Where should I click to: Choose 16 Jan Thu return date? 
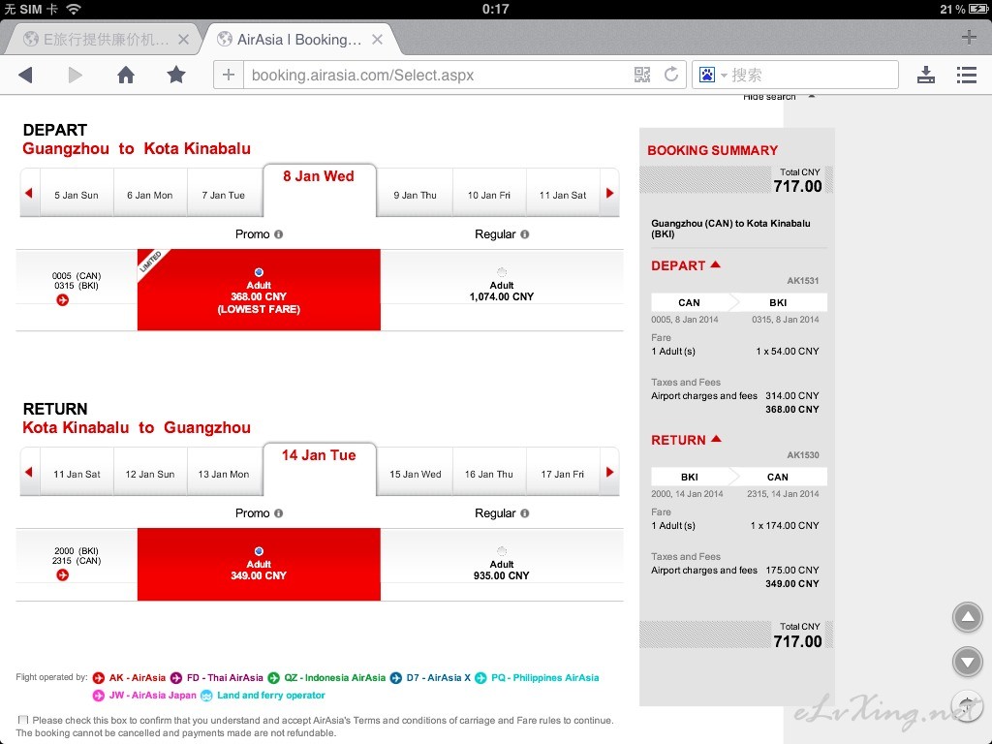(x=489, y=475)
